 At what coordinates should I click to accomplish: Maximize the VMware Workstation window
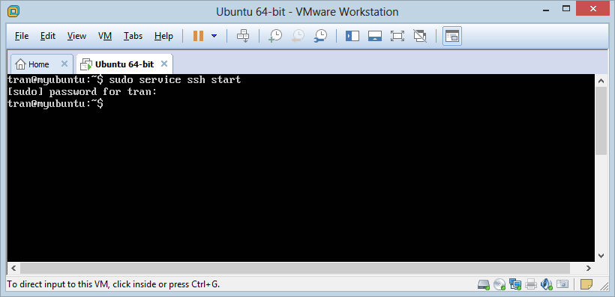[x=566, y=9]
